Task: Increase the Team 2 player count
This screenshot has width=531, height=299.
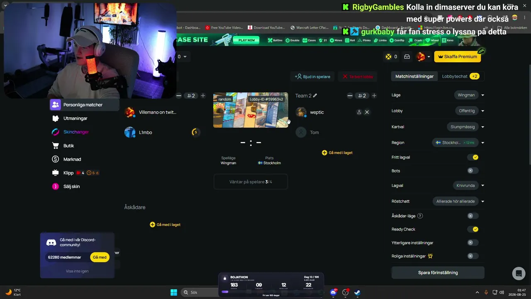Action: [x=374, y=96]
